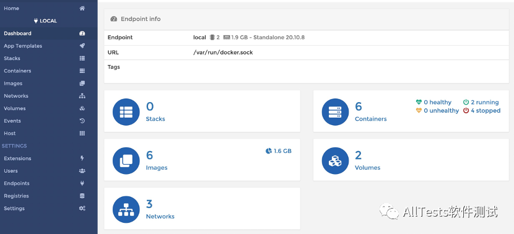Click the CPU chip icon in Endpoint row
Image resolution: width=514 pixels, height=234 pixels.
pyautogui.click(x=212, y=37)
